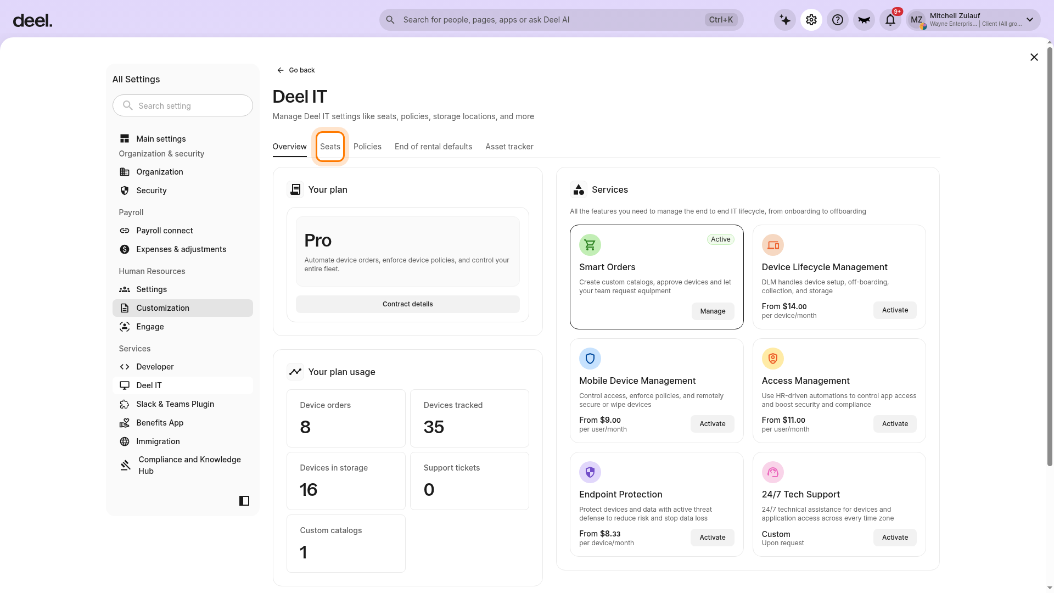The height and width of the screenshot is (593, 1054).
Task: Open notifications bell icon
Action: pyautogui.click(x=890, y=20)
